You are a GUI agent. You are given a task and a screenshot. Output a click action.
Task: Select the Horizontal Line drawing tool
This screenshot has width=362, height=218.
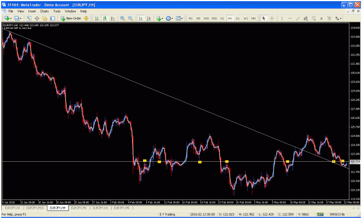290,18
